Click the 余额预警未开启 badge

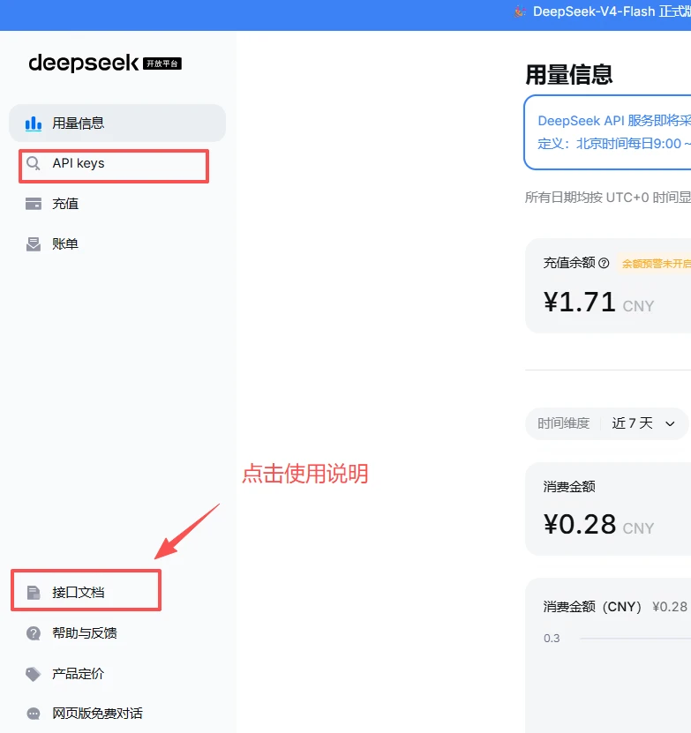pyautogui.click(x=655, y=264)
